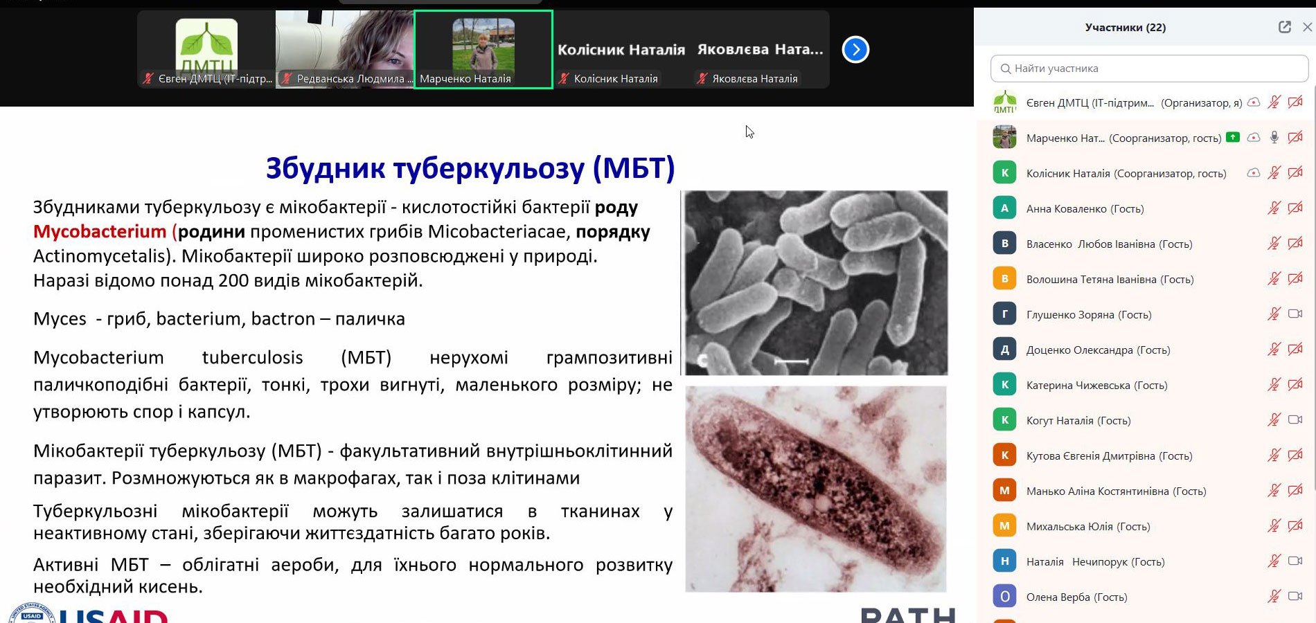Show next video thumbnails with arrow
Viewport: 1316px width, 623px height.
tap(855, 49)
